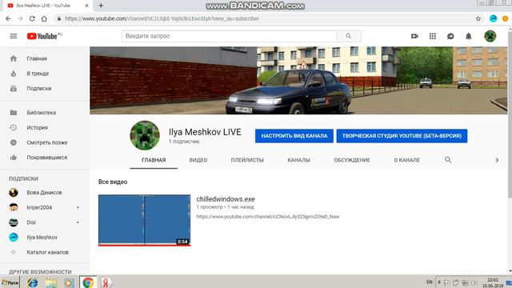Click the Библиотека folder icon
512x288 pixels.
pyautogui.click(x=14, y=113)
